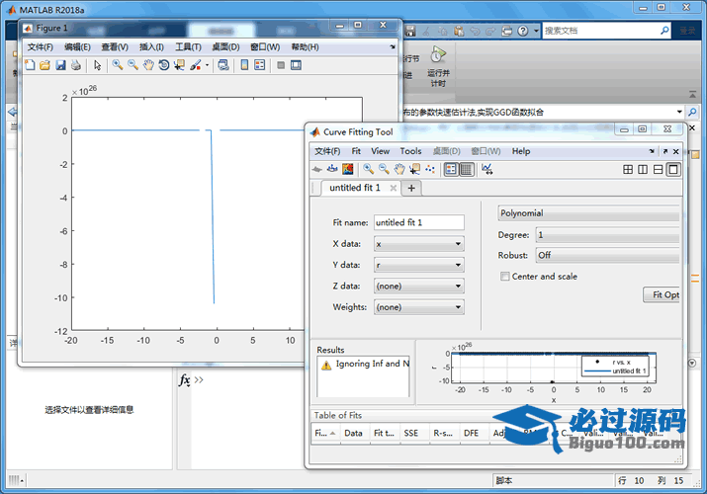Click Run and Time (运行并计时) button in MATLAB

(438, 66)
